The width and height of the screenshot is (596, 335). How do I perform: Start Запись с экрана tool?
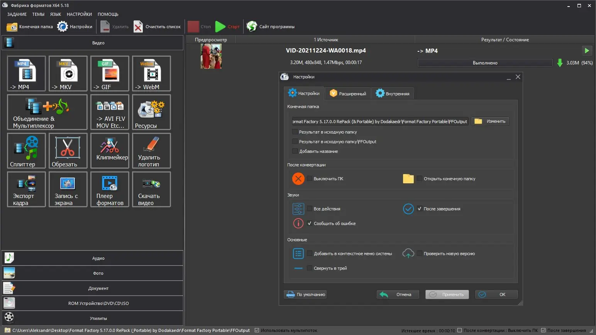pos(68,189)
